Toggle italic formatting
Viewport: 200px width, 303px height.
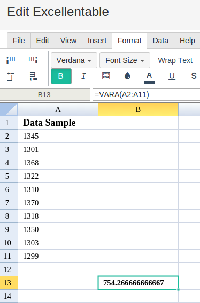83,76
